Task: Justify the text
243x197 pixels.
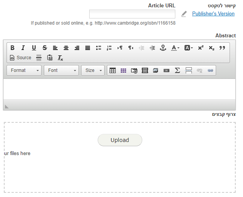Action: pos(88,48)
